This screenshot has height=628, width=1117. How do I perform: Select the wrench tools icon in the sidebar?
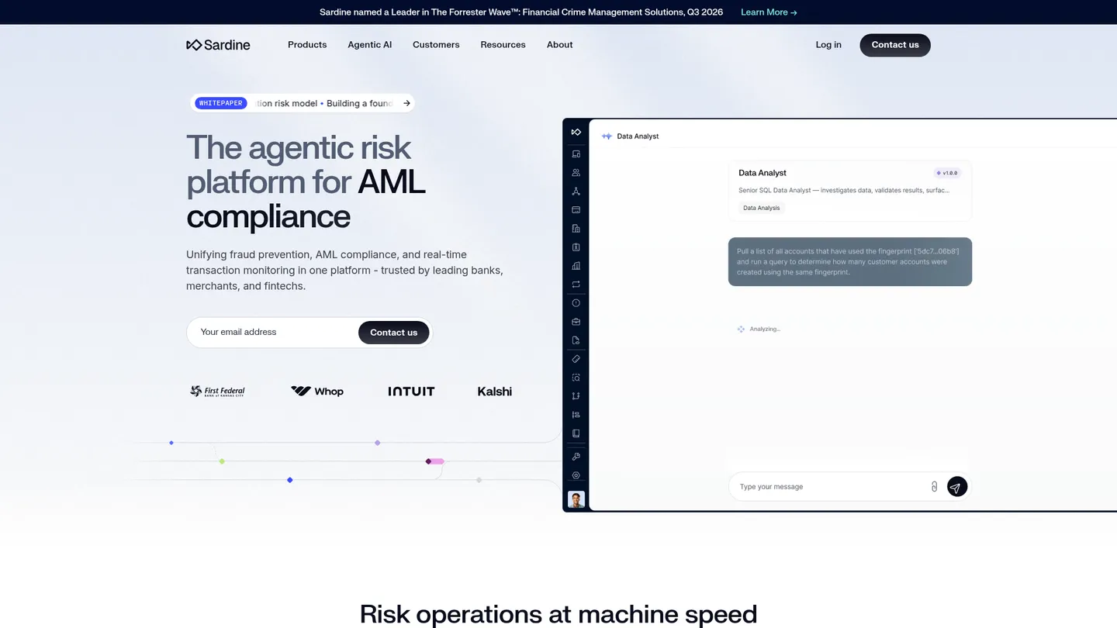click(576, 457)
